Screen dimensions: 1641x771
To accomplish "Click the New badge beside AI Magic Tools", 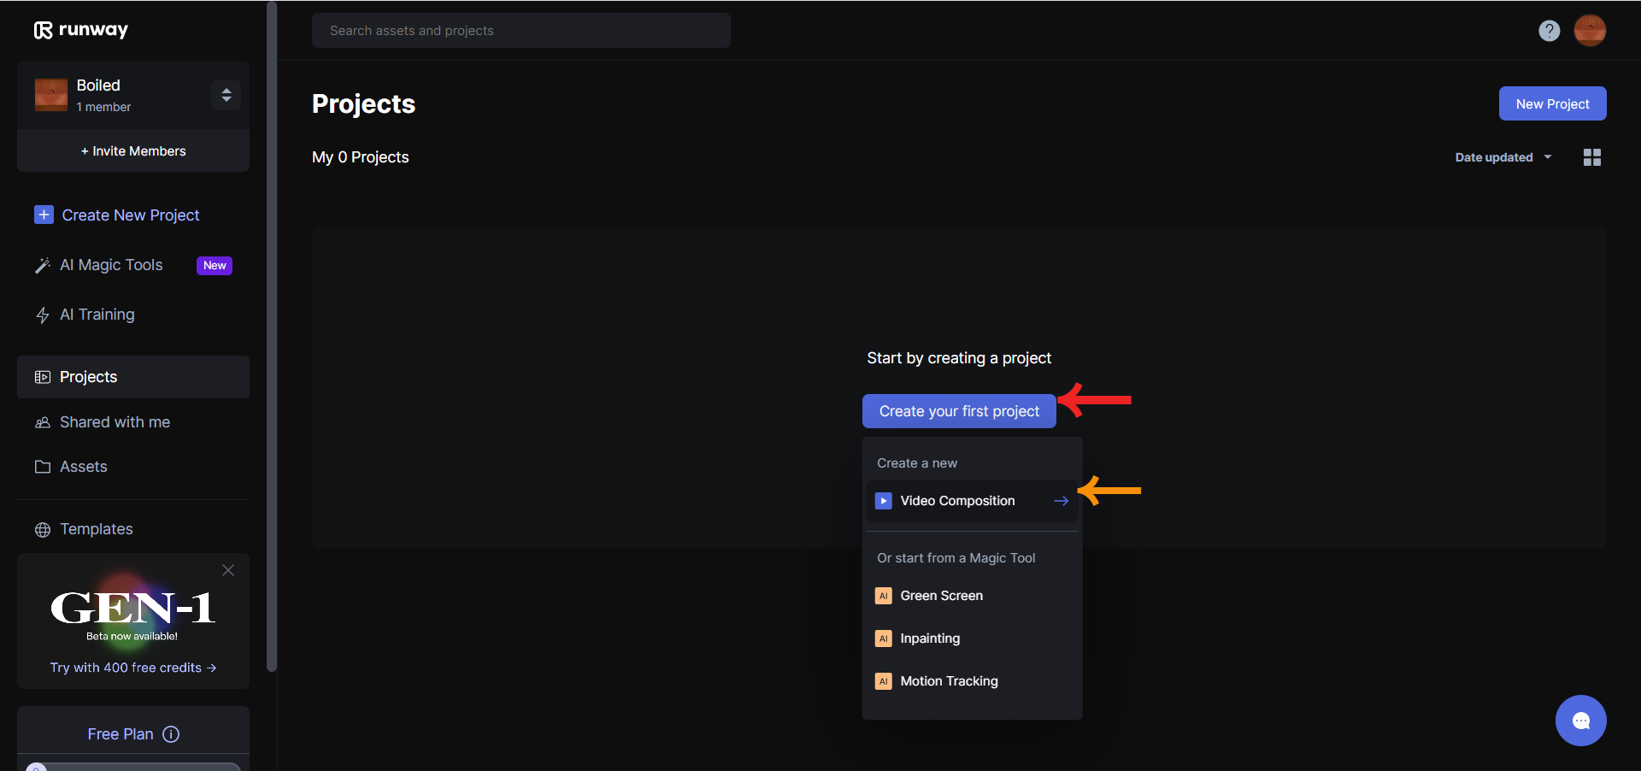I will pos(215,266).
